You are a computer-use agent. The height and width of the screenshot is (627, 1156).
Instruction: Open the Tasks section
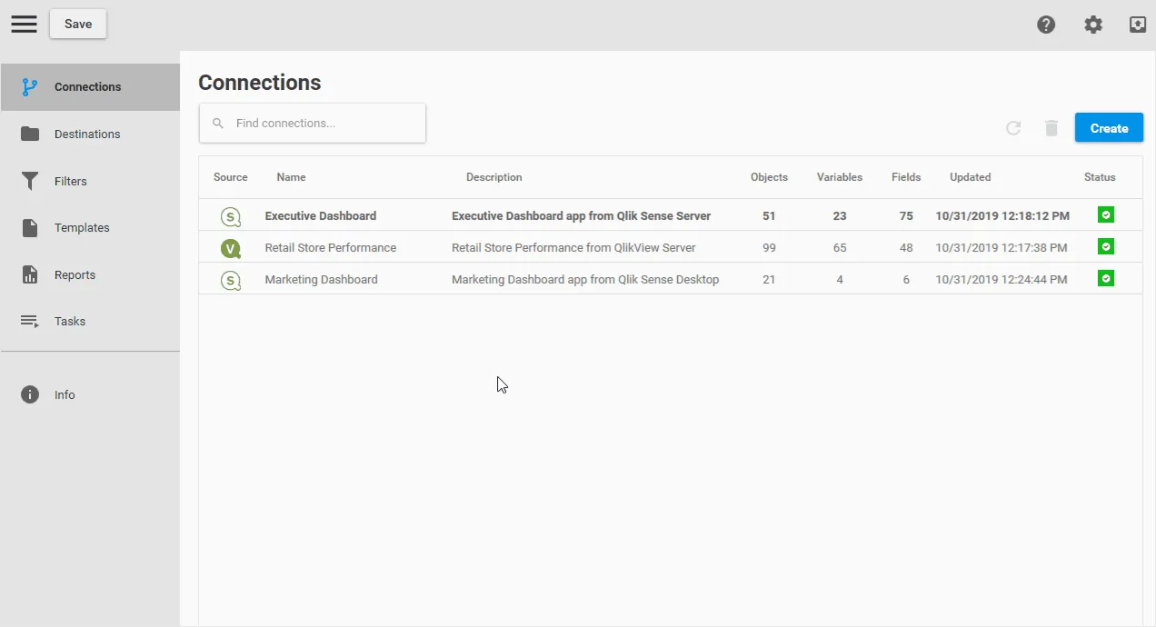coord(69,322)
